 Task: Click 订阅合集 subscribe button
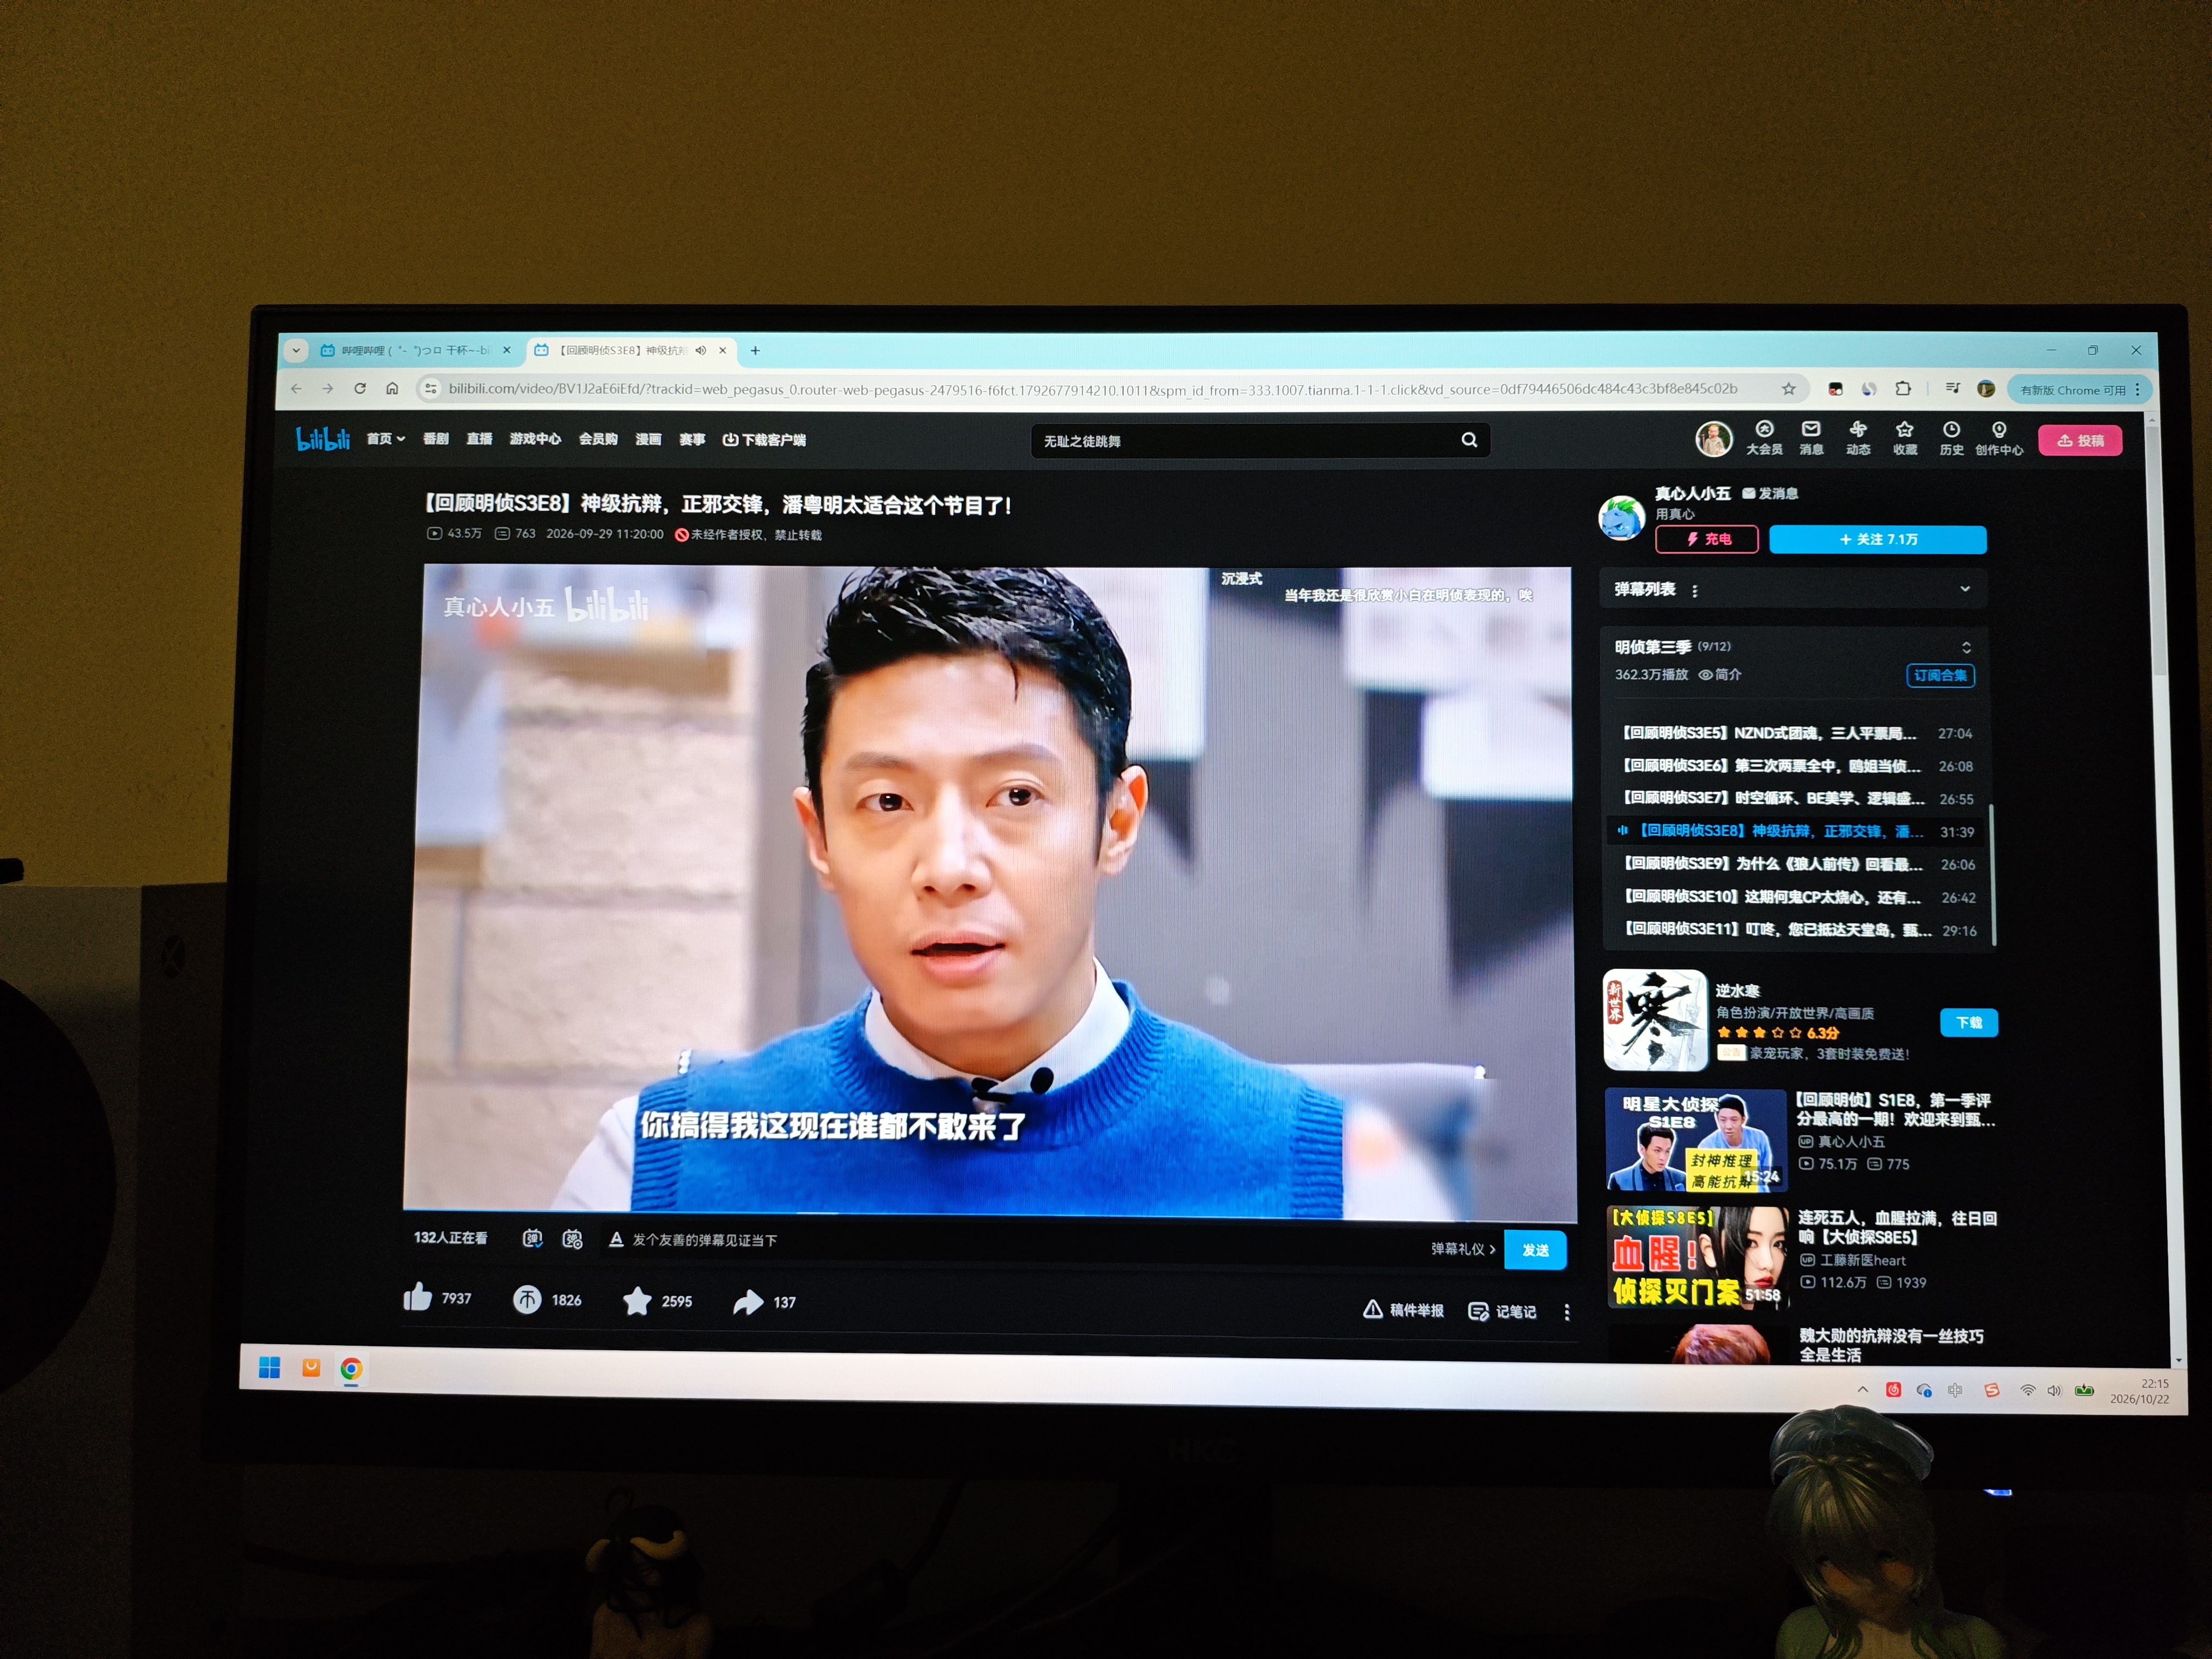tap(1940, 676)
